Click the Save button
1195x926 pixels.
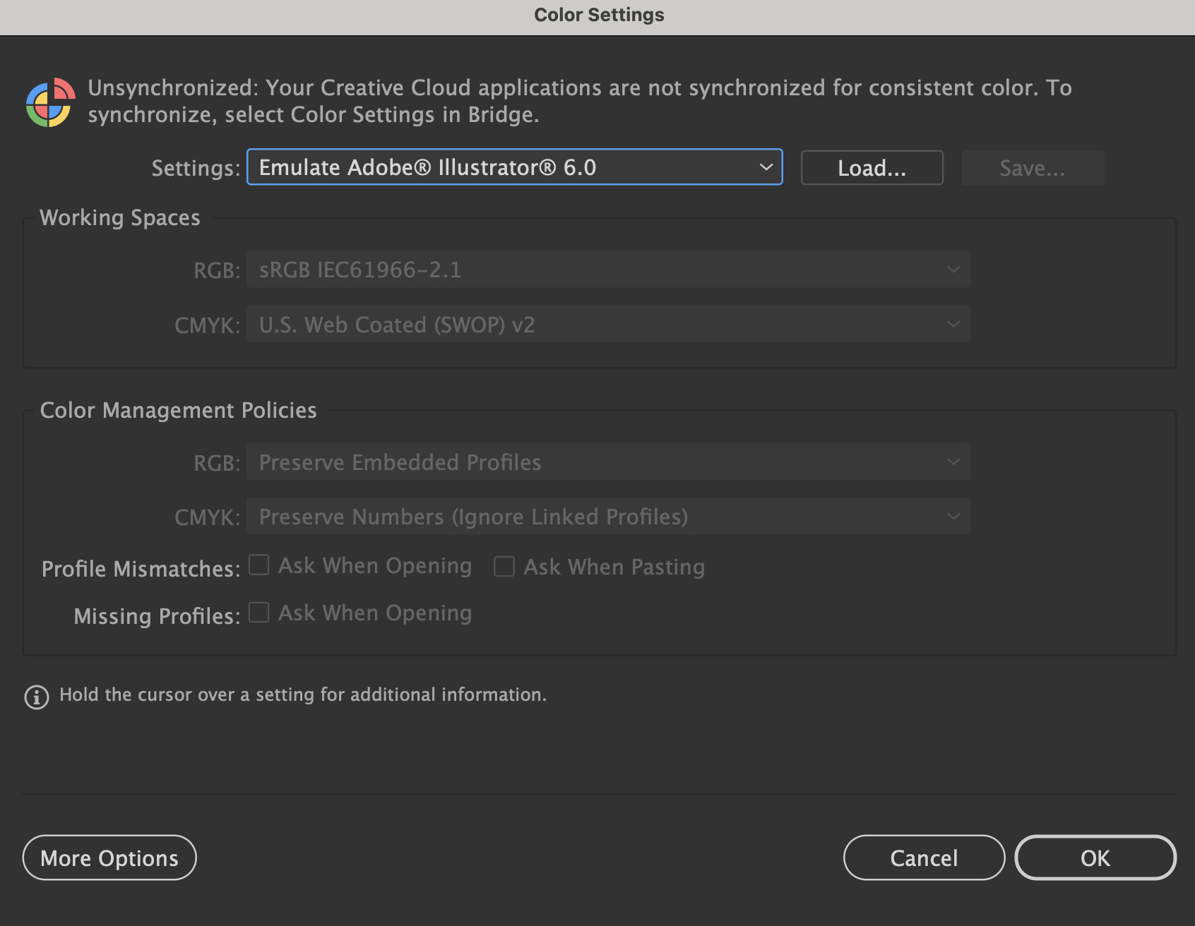[1032, 167]
